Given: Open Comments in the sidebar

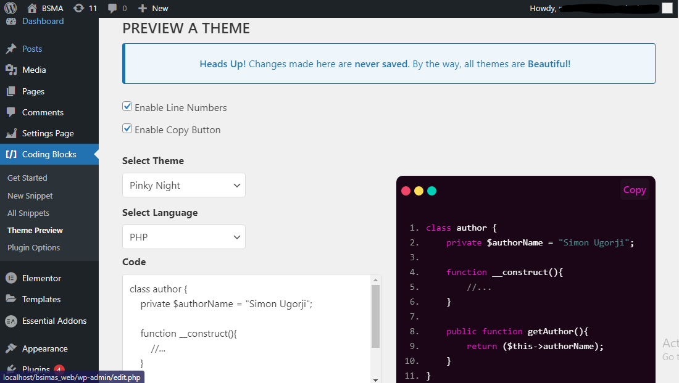Looking at the screenshot, I should pyautogui.click(x=43, y=112).
